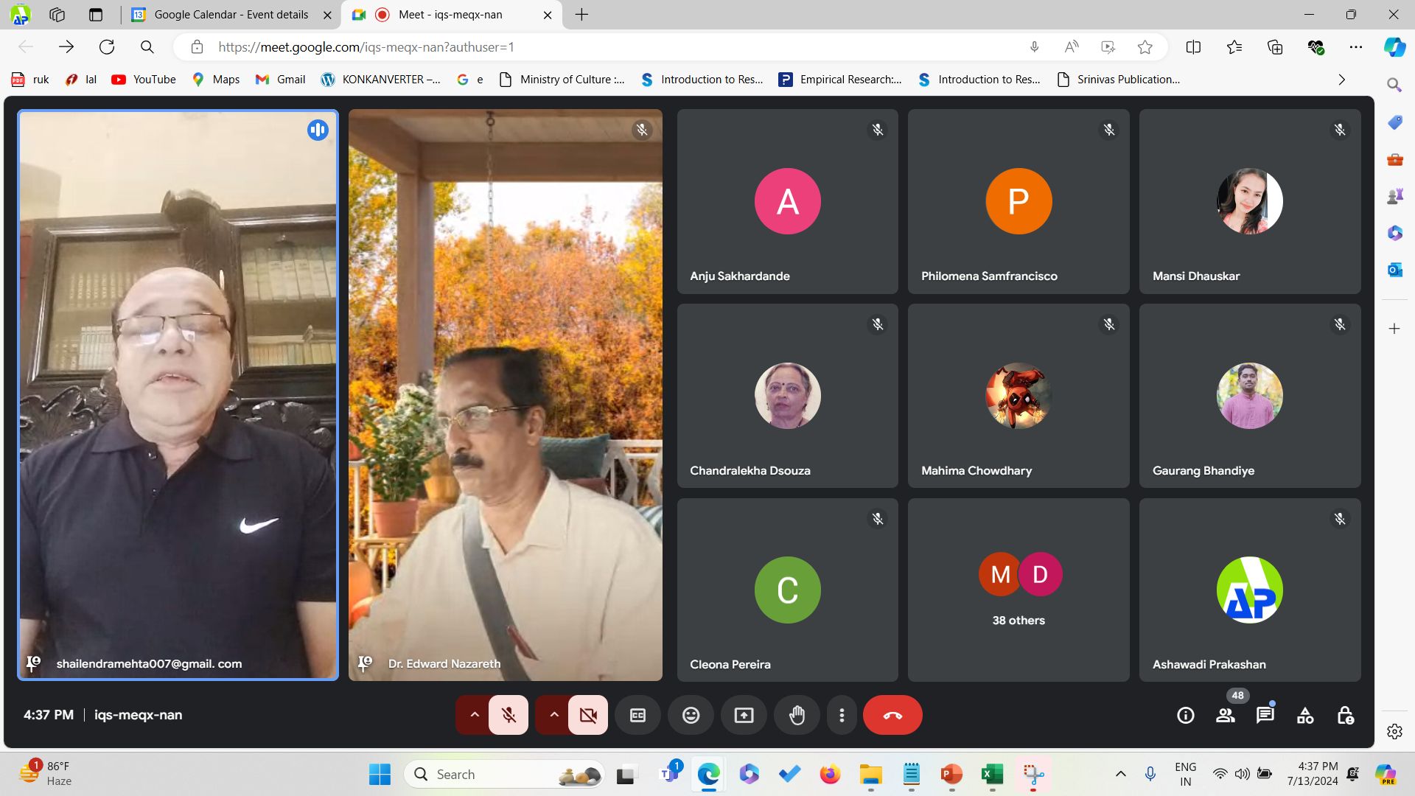The height and width of the screenshot is (796, 1415).
Task: Switch to Google Calendar Event details tab
Action: point(231,15)
